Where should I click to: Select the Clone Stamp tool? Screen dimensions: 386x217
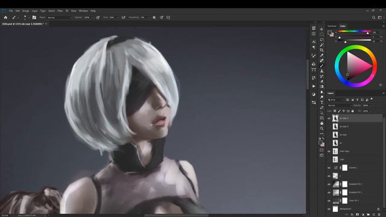pos(321,71)
